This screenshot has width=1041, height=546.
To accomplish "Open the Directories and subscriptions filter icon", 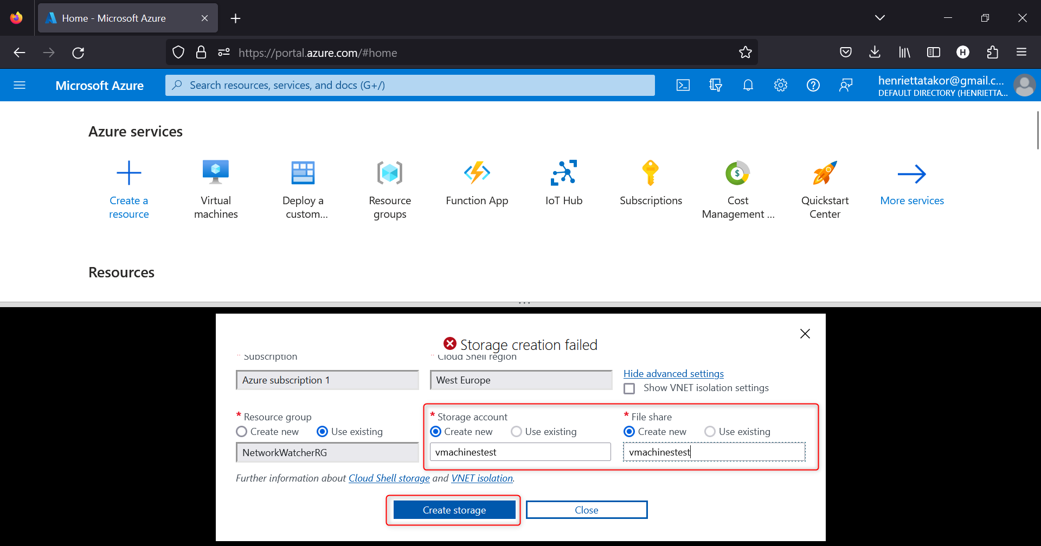I will click(x=716, y=85).
